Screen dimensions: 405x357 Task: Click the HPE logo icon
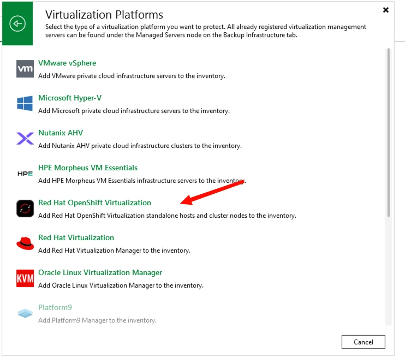click(25, 174)
